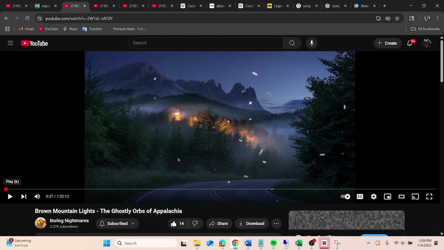
Task: Open the All Bookmarks folder
Action: tap(425, 29)
